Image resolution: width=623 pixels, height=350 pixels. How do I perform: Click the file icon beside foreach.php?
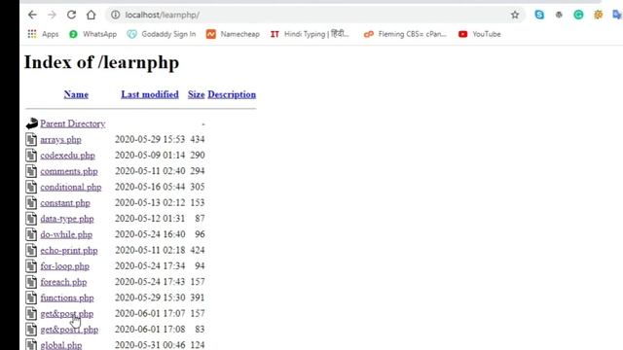coord(31,282)
